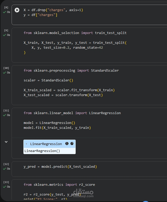Image resolution: width=167 pixels, height=202 pixels.
Task: Click the y_pred = model.predict line
Action: point(60,167)
